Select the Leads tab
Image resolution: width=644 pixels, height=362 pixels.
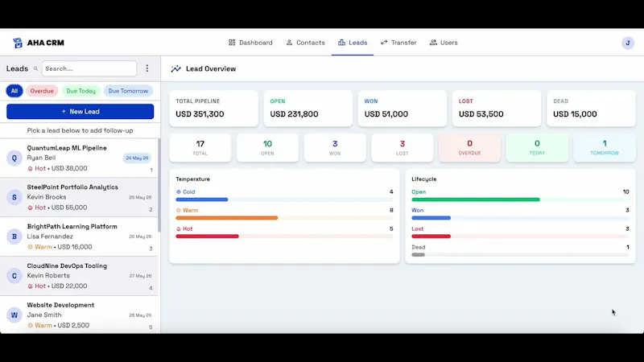click(353, 43)
